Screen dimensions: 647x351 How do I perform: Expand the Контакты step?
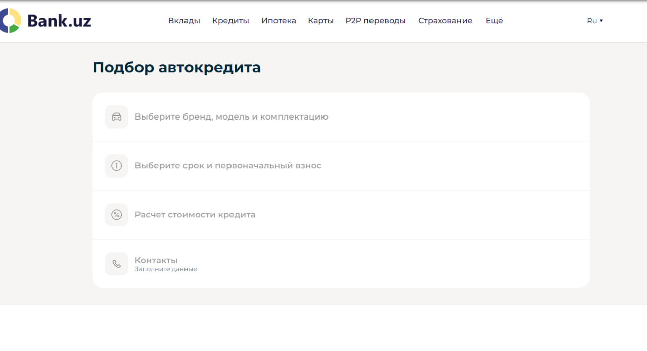click(x=341, y=264)
